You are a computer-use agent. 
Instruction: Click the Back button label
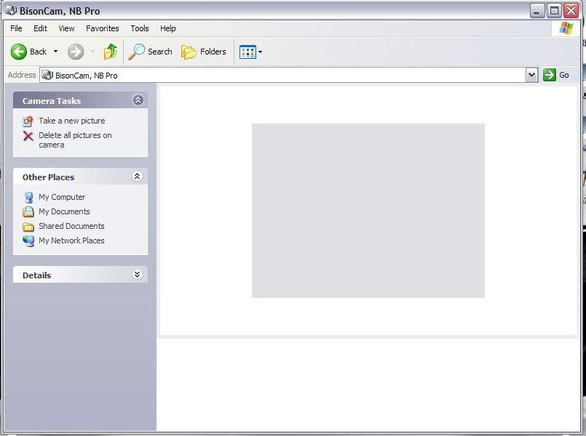38,52
